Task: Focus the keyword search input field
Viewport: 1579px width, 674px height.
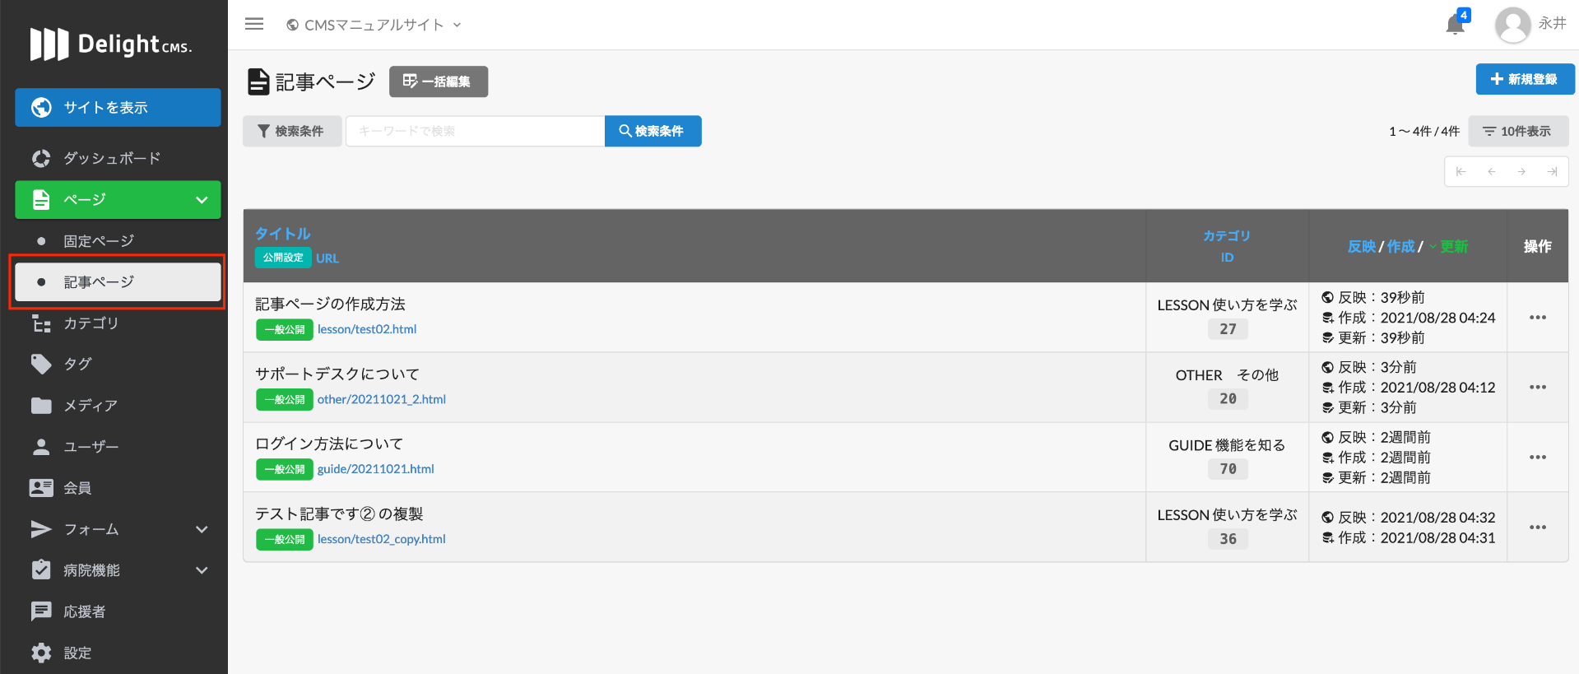Action: point(475,131)
